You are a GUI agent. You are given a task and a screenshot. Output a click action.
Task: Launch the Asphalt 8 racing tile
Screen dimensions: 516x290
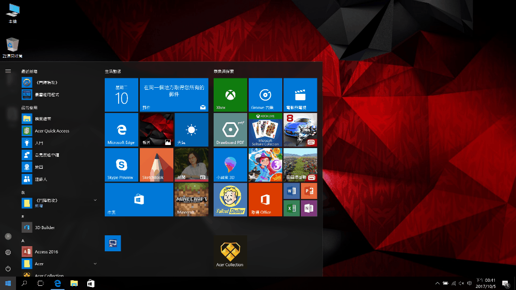(300, 130)
